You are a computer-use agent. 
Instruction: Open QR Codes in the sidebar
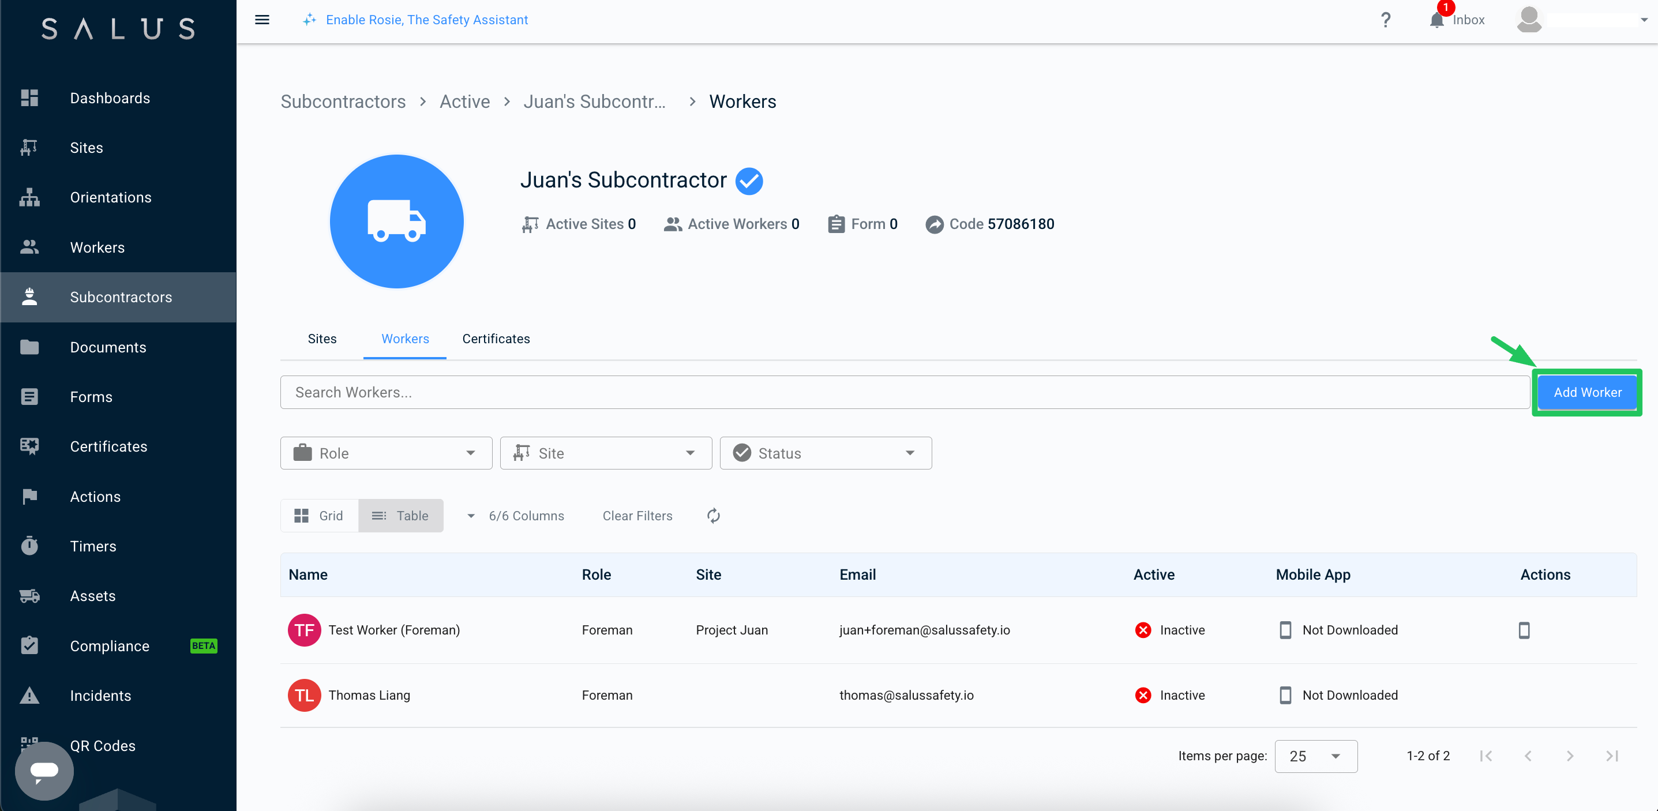pyautogui.click(x=102, y=745)
